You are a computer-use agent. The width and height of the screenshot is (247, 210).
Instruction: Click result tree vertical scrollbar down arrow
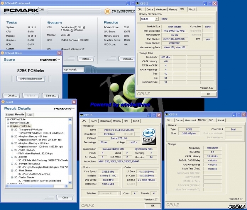coord(70,182)
